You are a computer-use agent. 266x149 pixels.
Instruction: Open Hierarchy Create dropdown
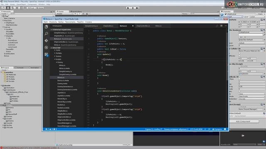(x=5, y=14)
